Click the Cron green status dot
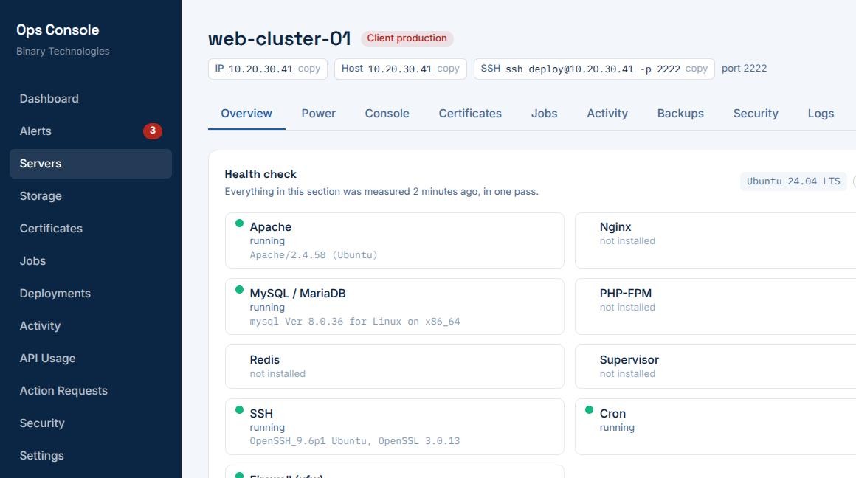The image size is (856, 478). [x=589, y=410]
